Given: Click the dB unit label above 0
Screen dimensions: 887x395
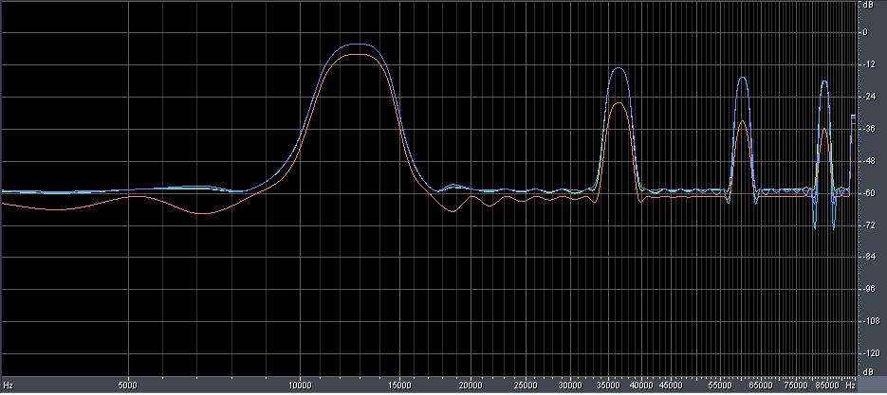Looking at the screenshot, I should (x=868, y=5).
